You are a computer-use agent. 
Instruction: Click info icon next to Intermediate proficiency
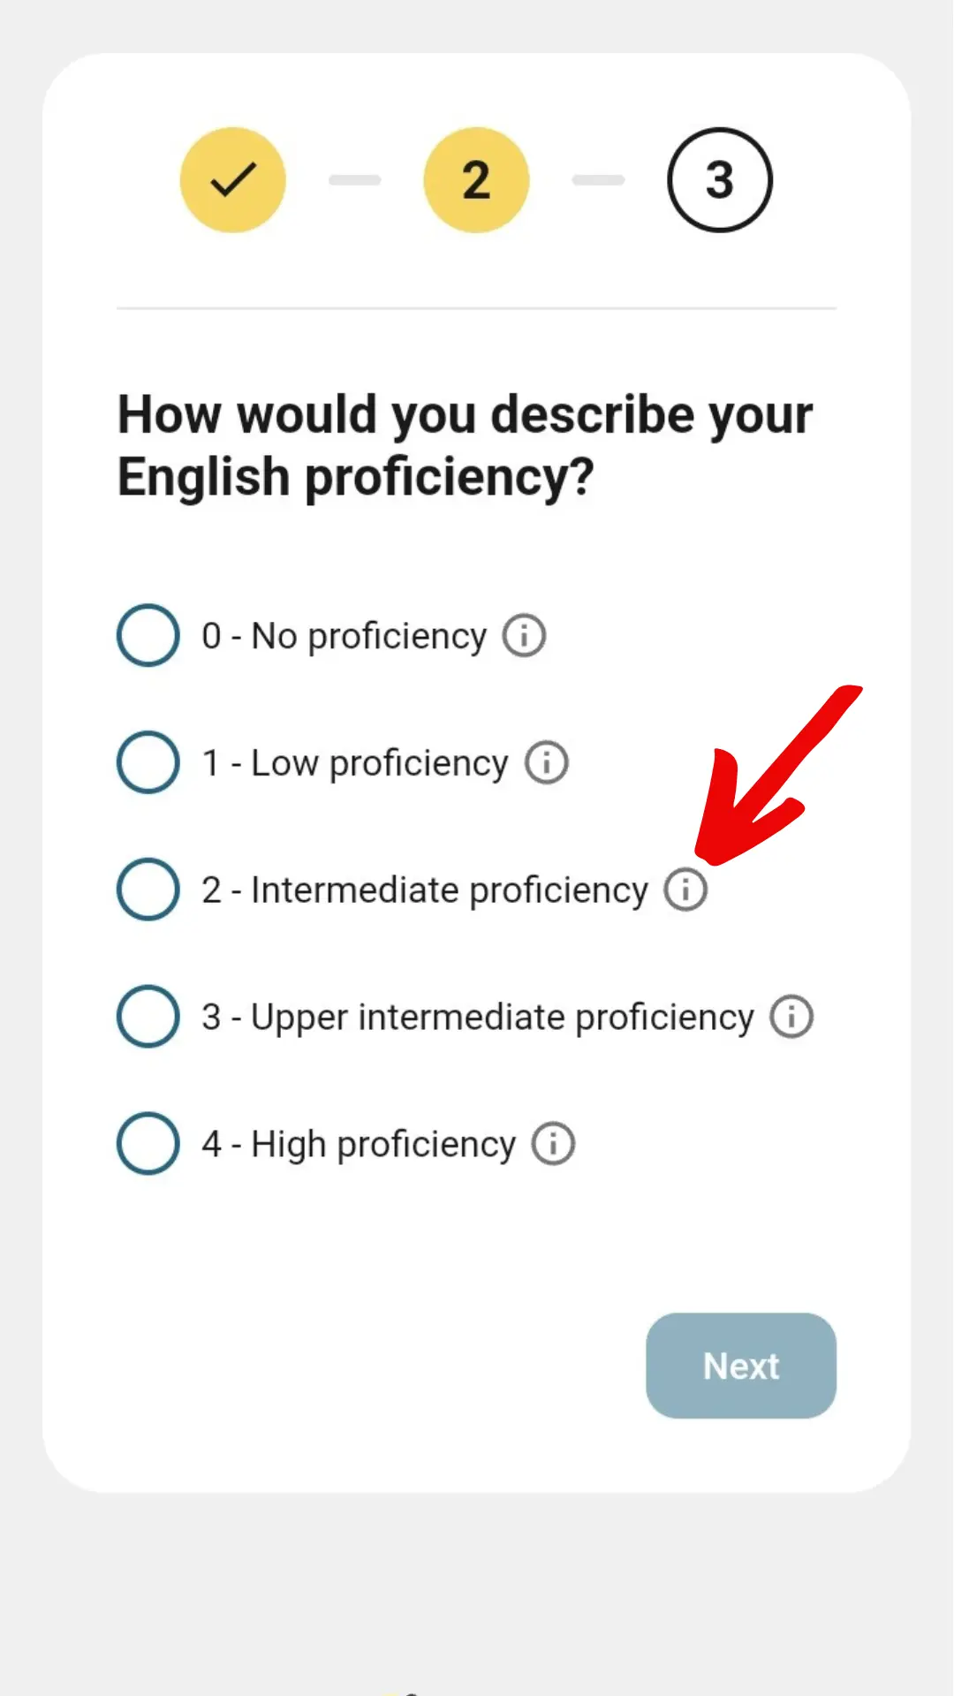coord(685,889)
